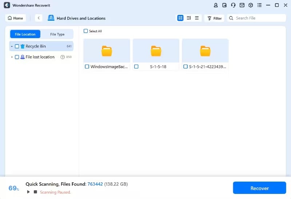Click the 69% progress indicator
The width and height of the screenshot is (291, 199).
tap(13, 188)
